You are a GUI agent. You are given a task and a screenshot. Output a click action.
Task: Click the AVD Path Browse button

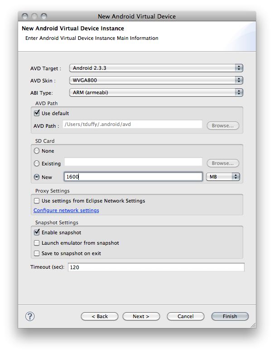click(x=223, y=126)
